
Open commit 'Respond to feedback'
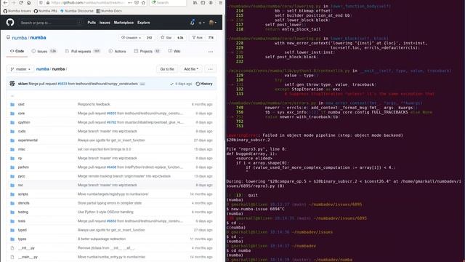94,104
